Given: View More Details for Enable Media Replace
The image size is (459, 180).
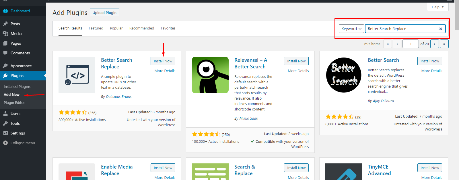Looking at the screenshot, I should [165, 177].
